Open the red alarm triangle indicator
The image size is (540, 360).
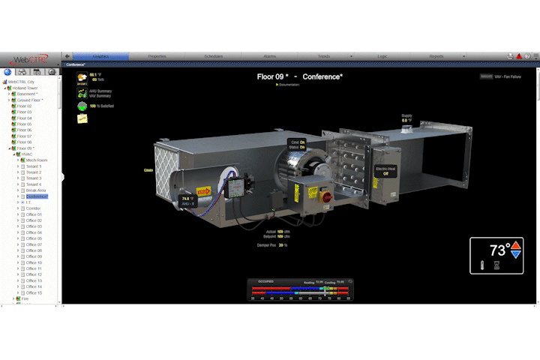[518, 56]
